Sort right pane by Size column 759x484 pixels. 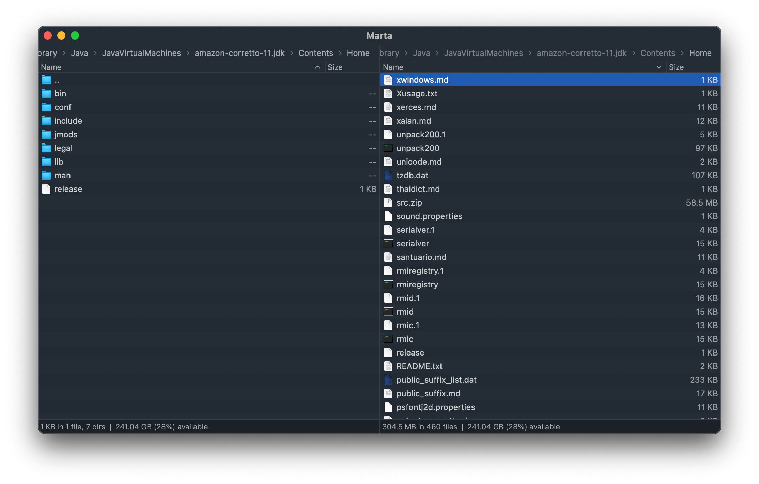tap(676, 67)
